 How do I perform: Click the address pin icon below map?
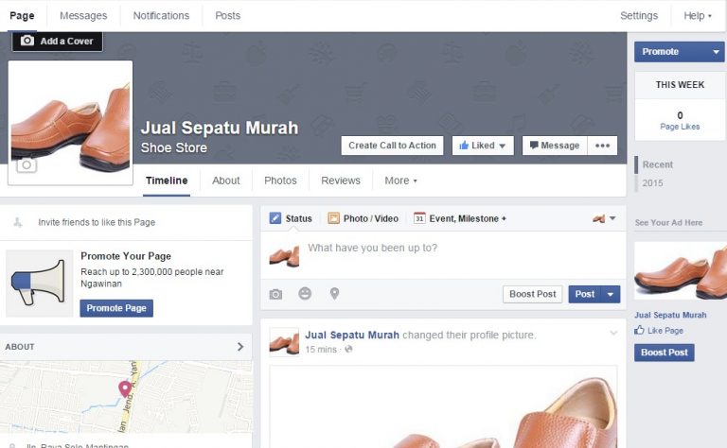tap(12, 446)
